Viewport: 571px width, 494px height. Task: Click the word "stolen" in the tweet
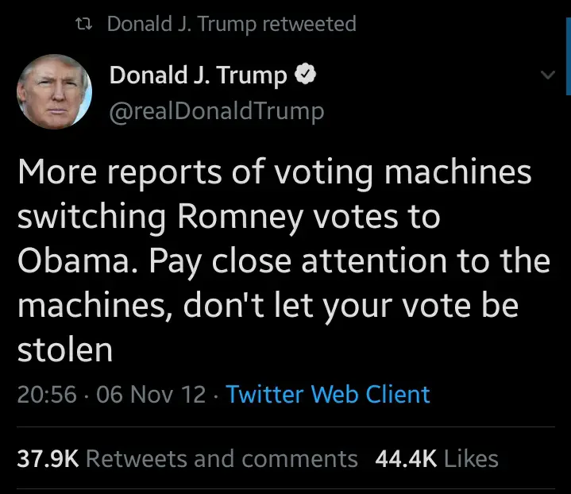click(x=64, y=350)
